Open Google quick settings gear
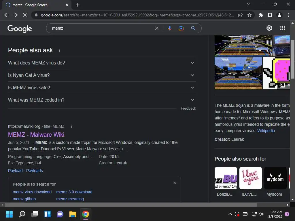This screenshot has width=295, height=221. click(x=269, y=28)
